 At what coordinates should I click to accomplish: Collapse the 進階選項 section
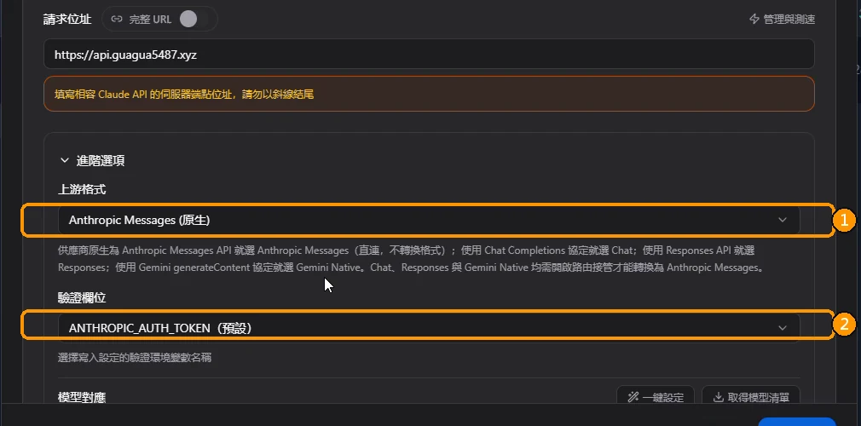(x=92, y=161)
